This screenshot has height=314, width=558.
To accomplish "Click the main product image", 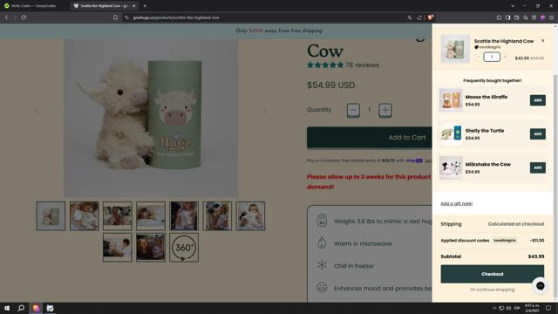I will point(151,118).
